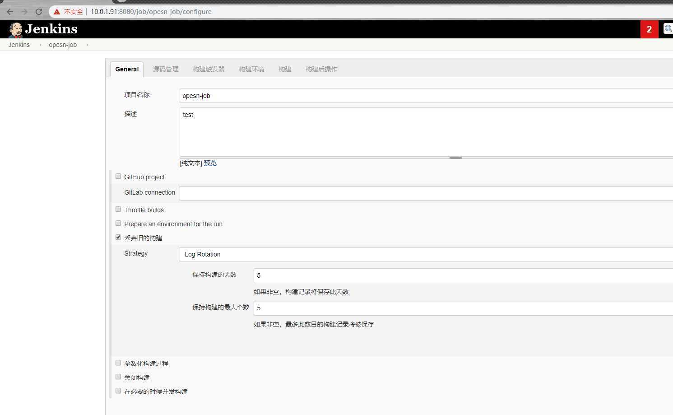The image size is (673, 415).
Task: Grab the description textarea resize handle
Action: coord(455,158)
